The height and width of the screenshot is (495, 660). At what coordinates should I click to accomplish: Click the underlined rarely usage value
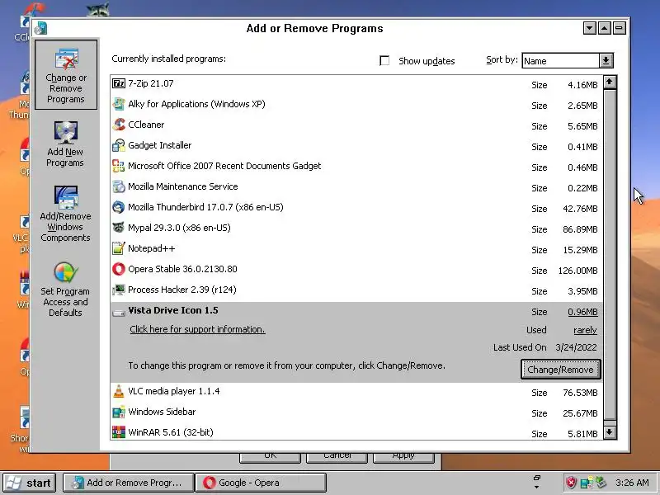(x=585, y=330)
